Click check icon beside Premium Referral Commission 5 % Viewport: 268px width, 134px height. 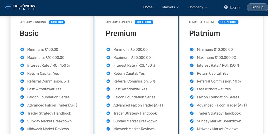coord(108,81)
